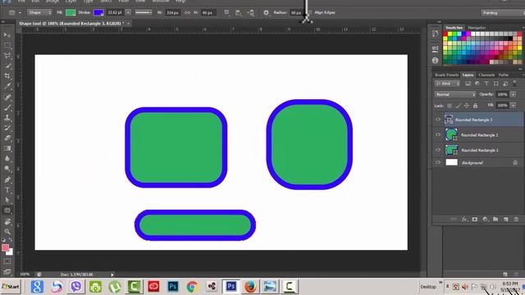Open the Painting workspace dropdown
The height and width of the screenshot is (295, 525).
(503, 13)
